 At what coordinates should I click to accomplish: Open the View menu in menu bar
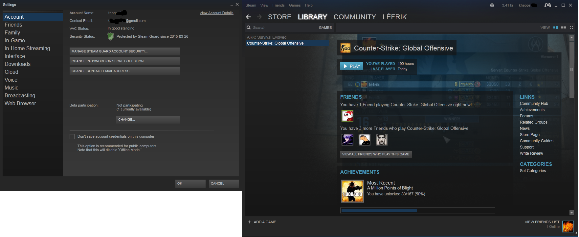pos(264,5)
